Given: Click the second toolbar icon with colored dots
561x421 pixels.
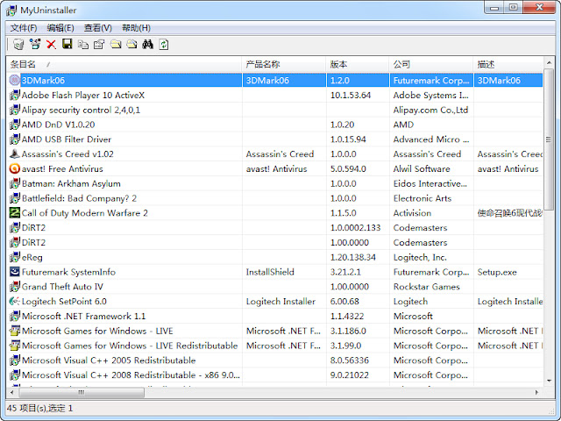Looking at the screenshot, I should pos(35,45).
